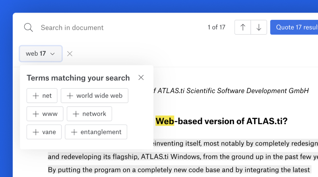Screen dimensions: 318x177
Task: Focus the Search in document field
Action: 119,27
